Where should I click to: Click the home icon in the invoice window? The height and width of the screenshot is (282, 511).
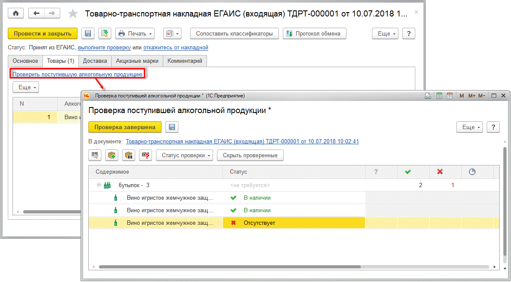(x=16, y=13)
